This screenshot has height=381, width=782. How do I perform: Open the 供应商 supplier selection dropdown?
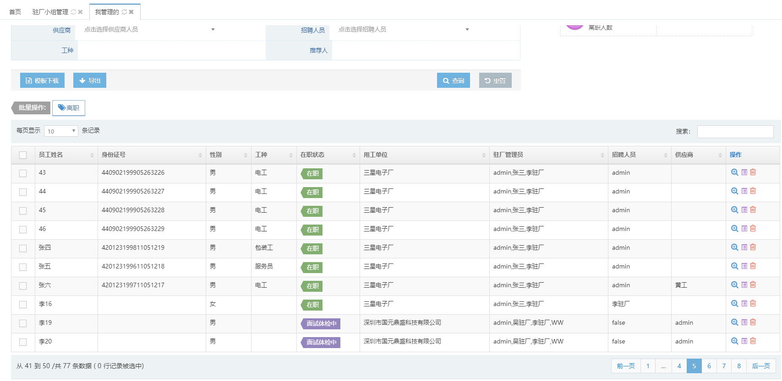(x=149, y=30)
